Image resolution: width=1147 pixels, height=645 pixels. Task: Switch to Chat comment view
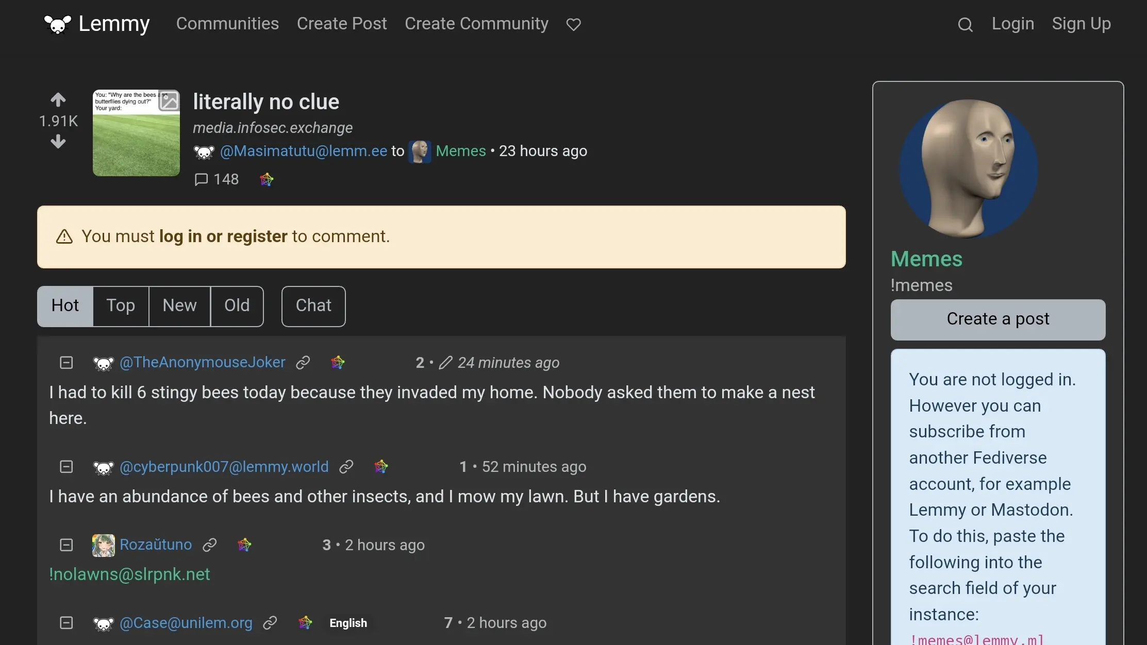(x=313, y=306)
